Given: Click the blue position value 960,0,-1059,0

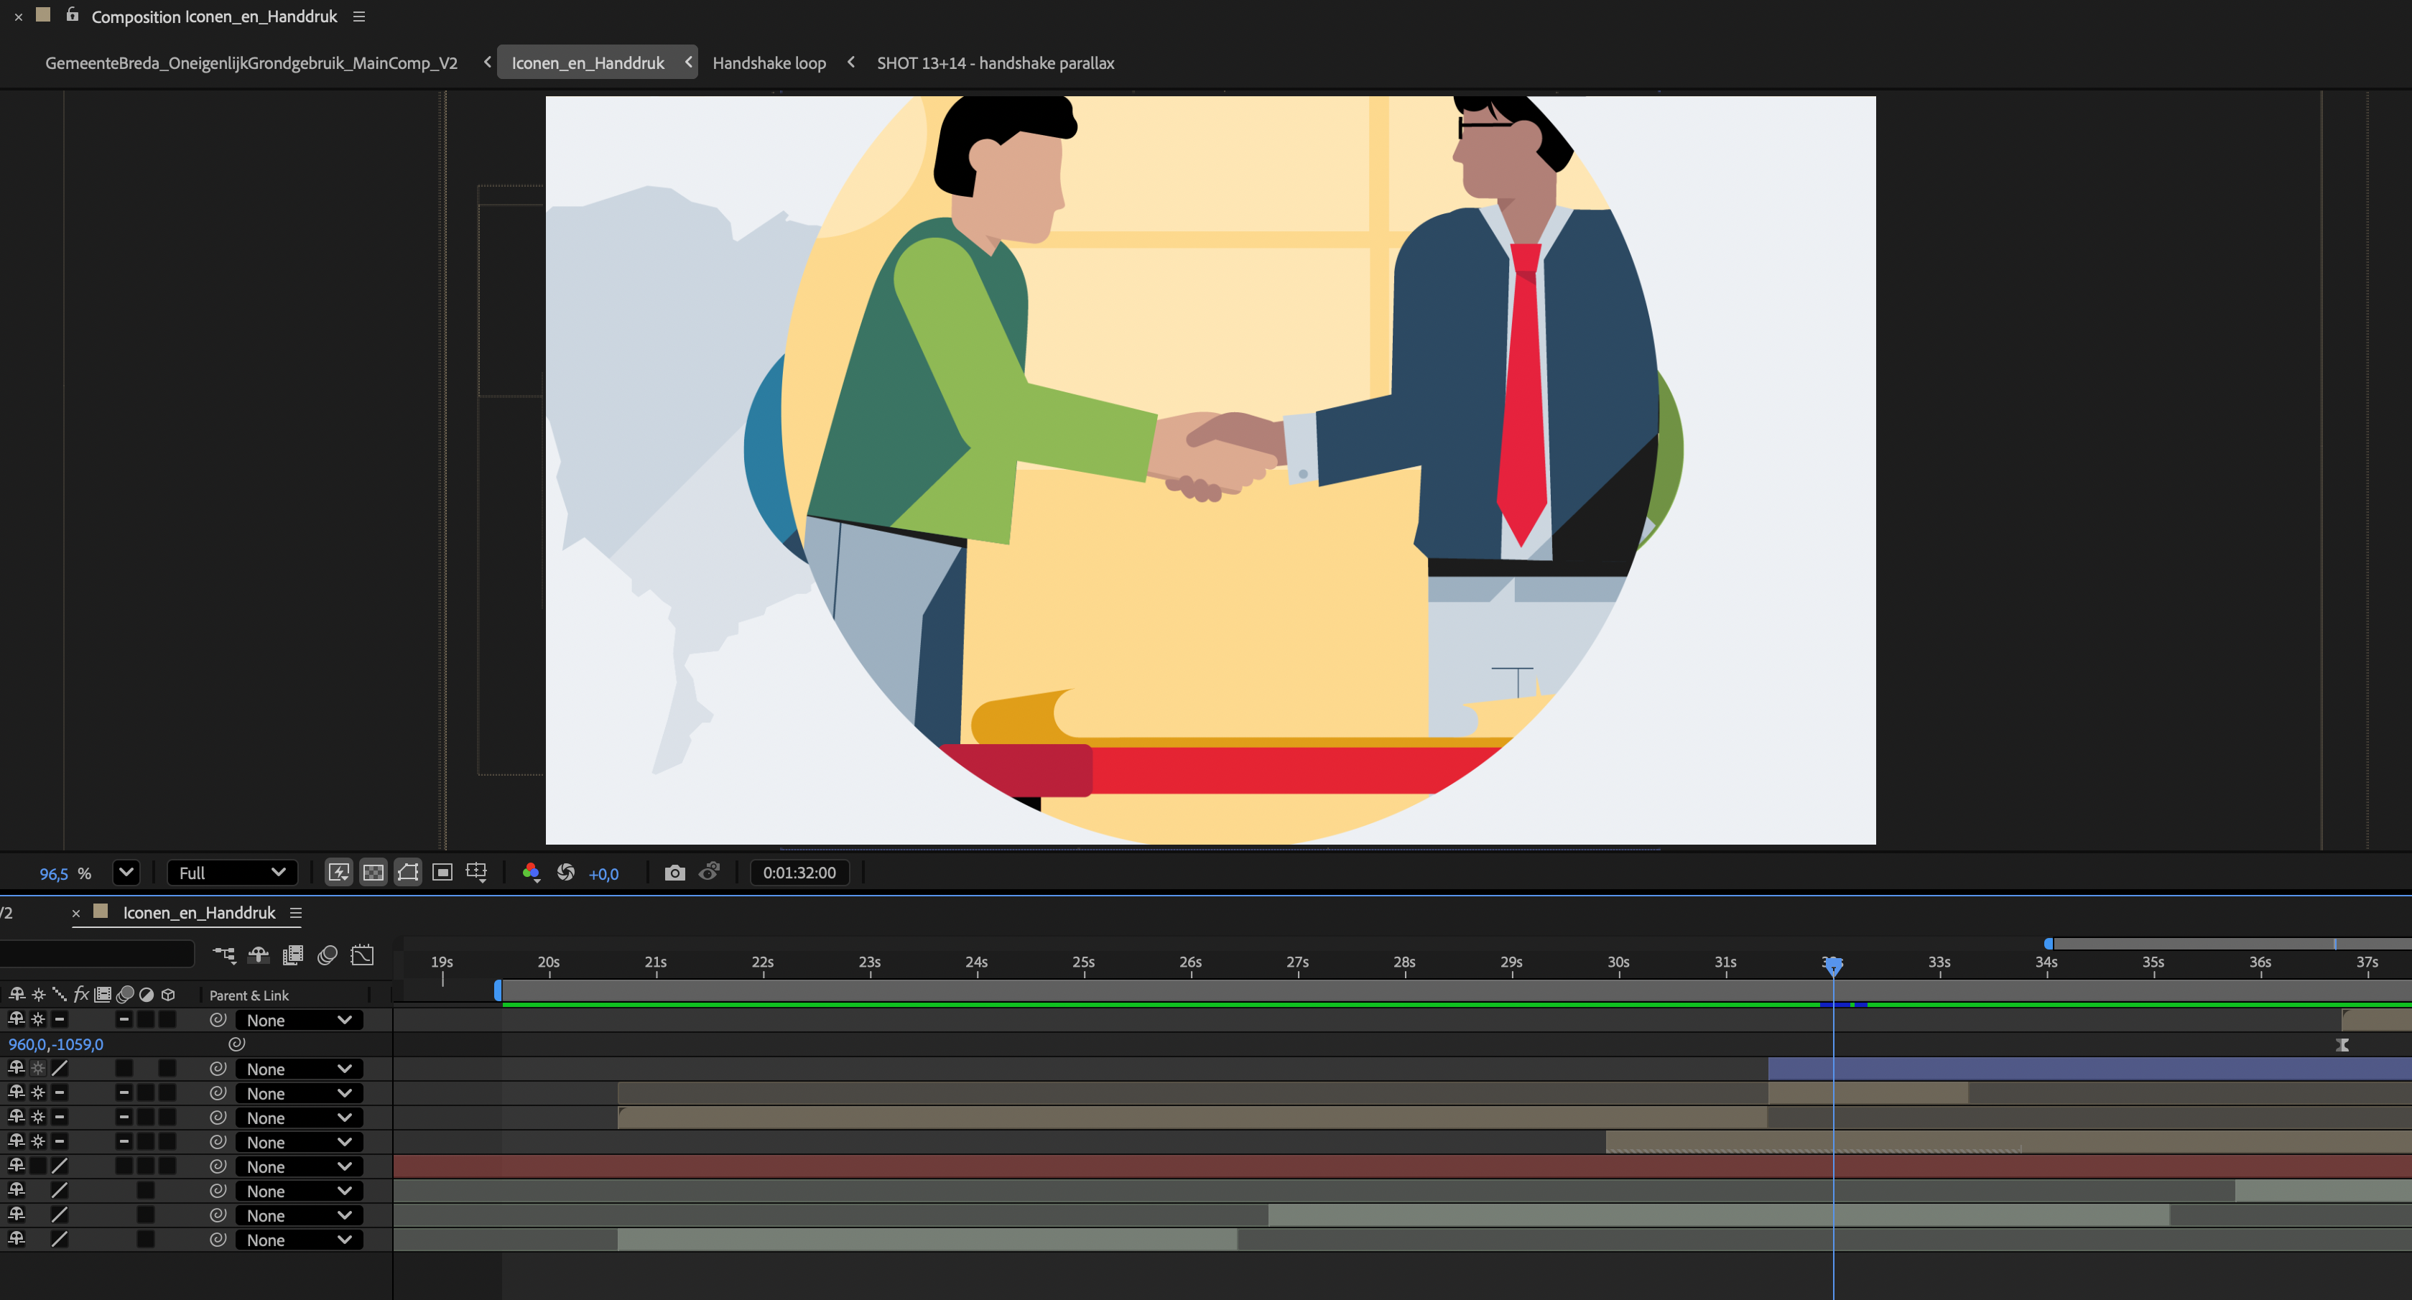Looking at the screenshot, I should click(x=56, y=1044).
